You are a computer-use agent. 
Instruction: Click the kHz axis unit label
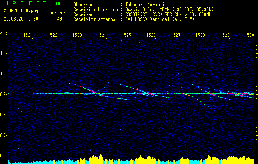4,33
